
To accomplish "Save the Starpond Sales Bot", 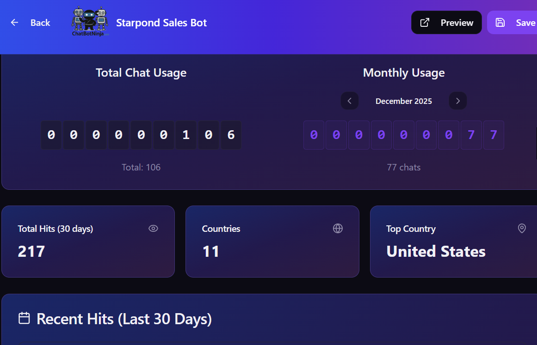I will click(x=515, y=23).
